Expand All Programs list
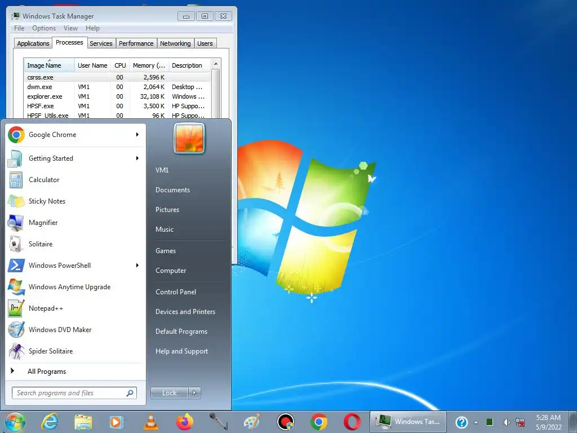Screen dimensions: 577x433 pos(76,372)
